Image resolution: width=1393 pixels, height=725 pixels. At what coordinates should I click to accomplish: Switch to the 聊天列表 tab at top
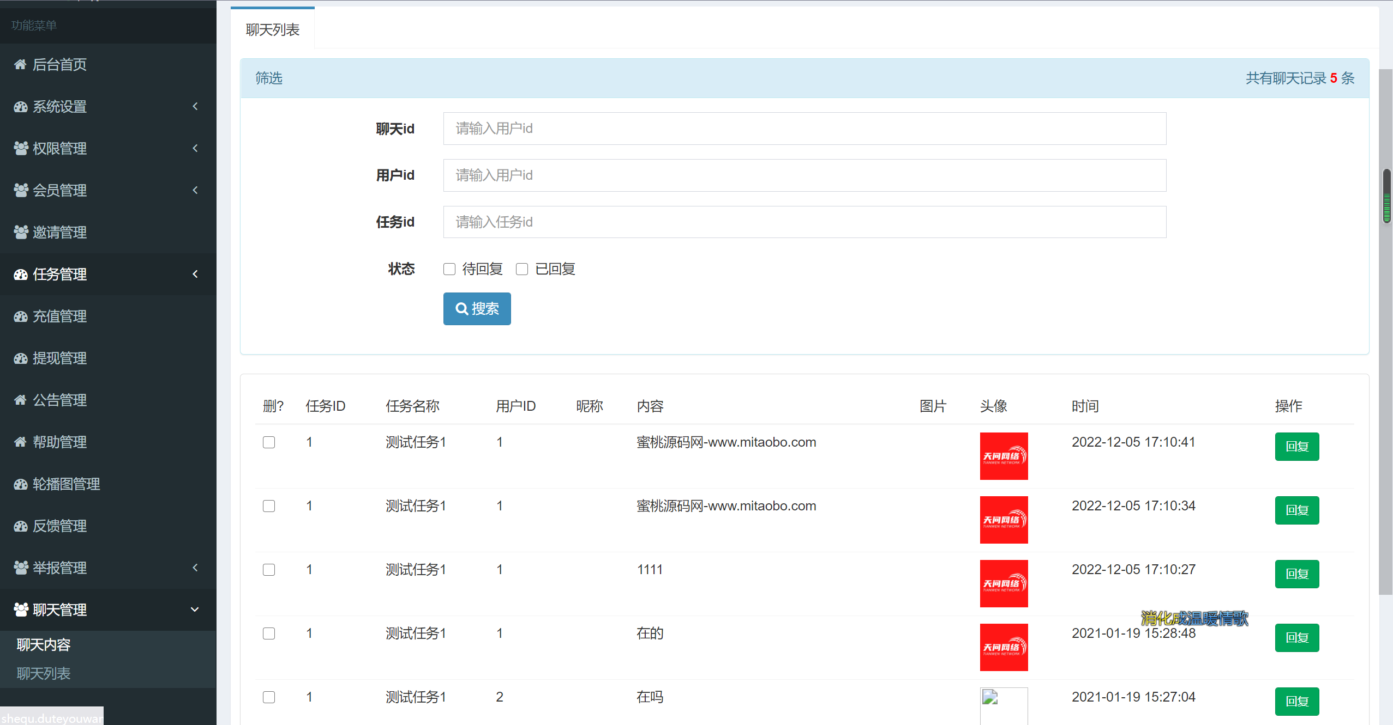coord(273,29)
